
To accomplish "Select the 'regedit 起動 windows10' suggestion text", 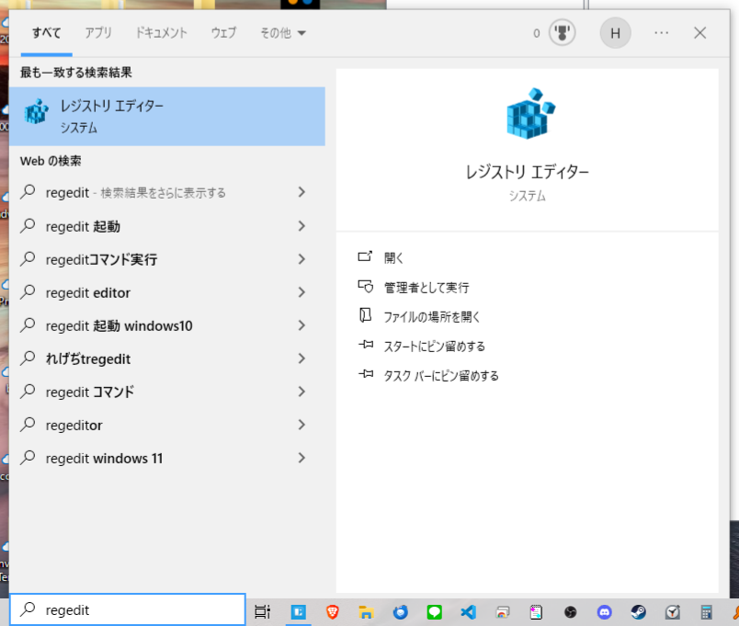I will tap(119, 326).
